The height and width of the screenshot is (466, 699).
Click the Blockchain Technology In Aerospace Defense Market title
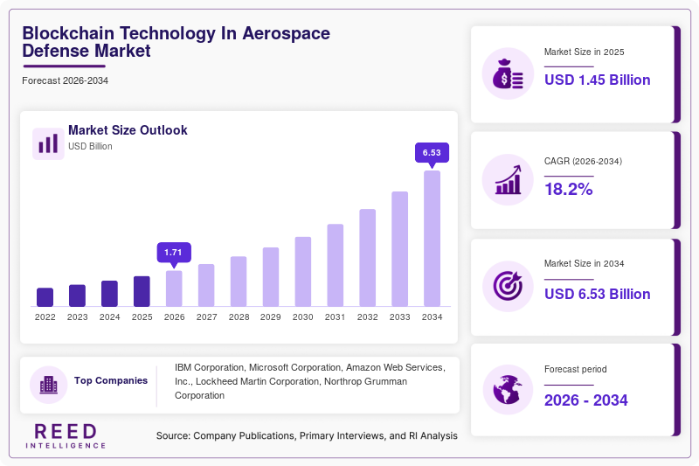pyautogui.click(x=176, y=42)
